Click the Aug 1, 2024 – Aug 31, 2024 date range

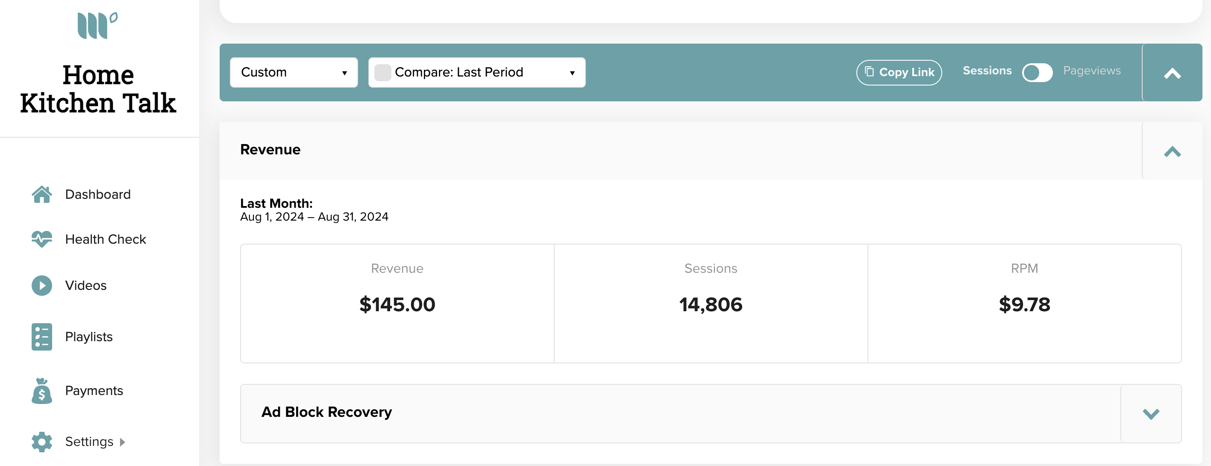tap(315, 217)
